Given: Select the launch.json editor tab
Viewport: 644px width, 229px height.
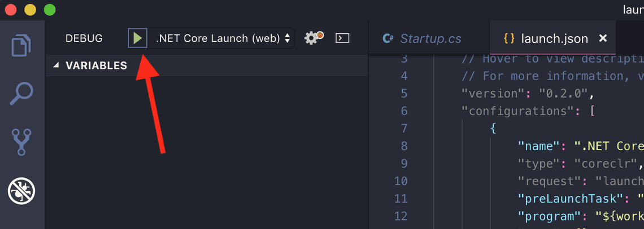Looking at the screenshot, I should tap(554, 38).
